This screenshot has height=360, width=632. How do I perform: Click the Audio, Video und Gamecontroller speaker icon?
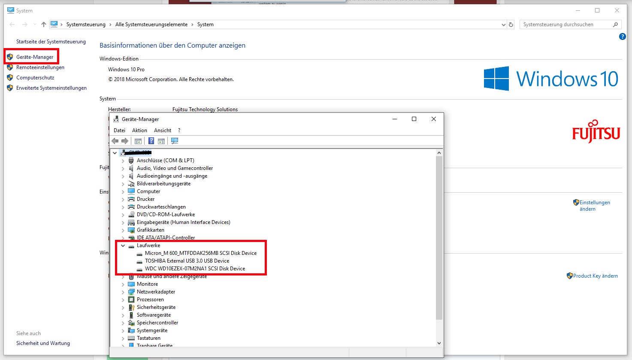(131, 168)
